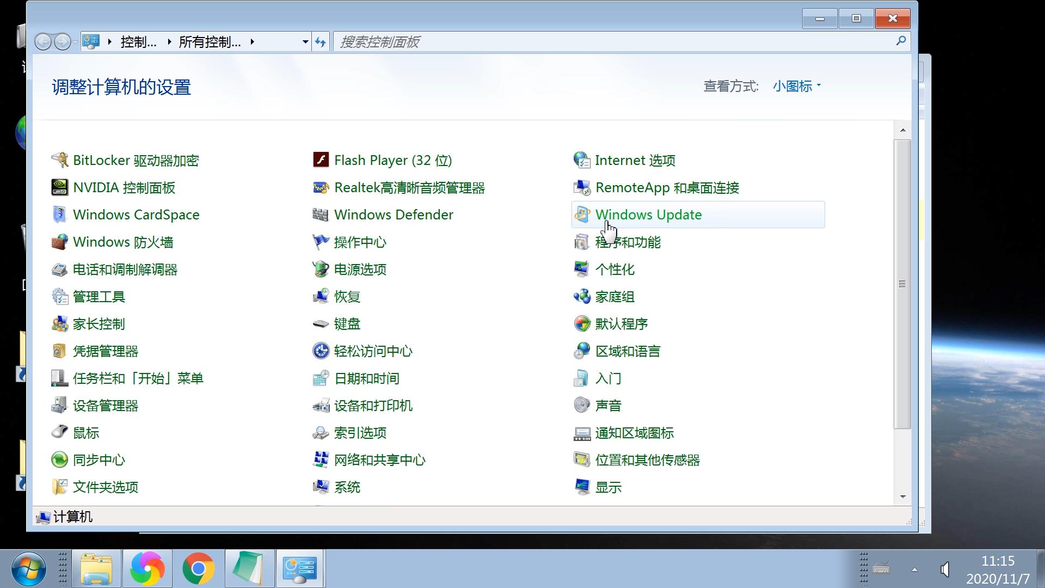Open the 声音 settings

tap(610, 405)
